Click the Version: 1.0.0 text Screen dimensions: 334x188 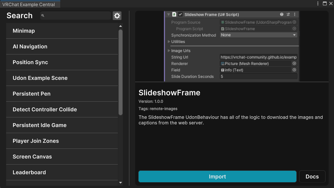(151, 101)
